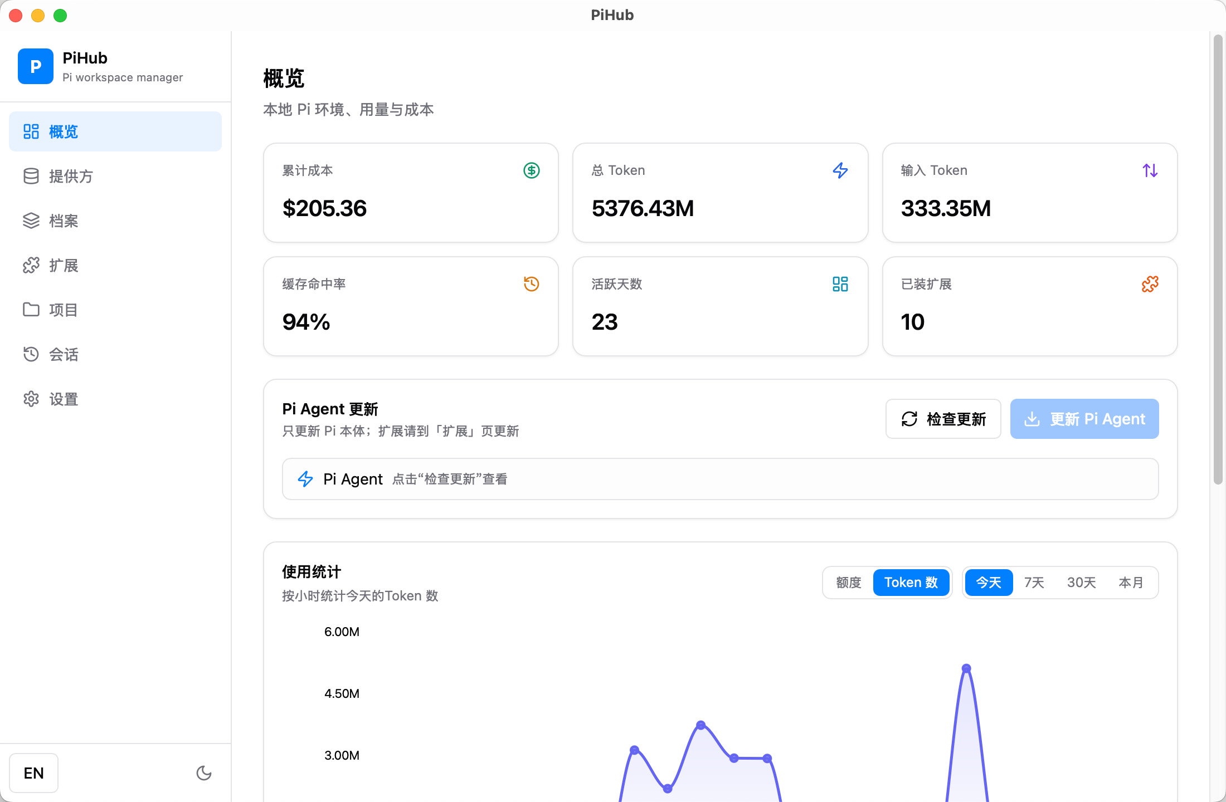Image resolution: width=1226 pixels, height=802 pixels.
Task: Click the 更新 Pi Agent button
Action: [1084, 419]
